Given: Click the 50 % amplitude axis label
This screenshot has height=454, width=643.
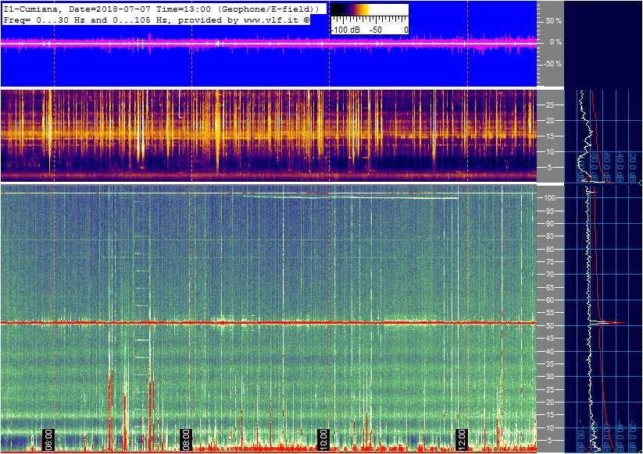Looking at the screenshot, I should click(x=553, y=21).
